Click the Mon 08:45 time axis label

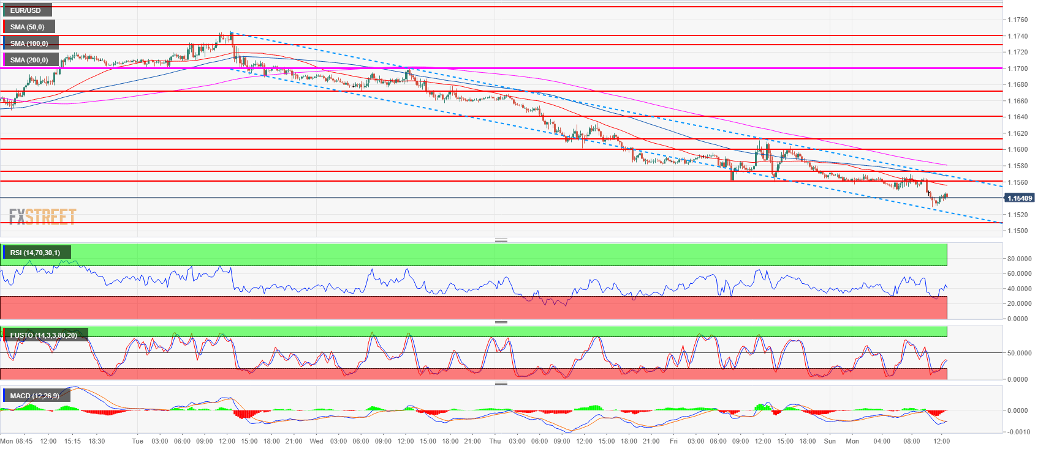17,441
